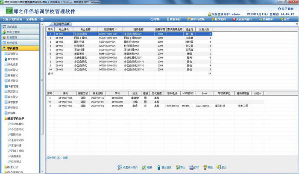Open 成绩单 in the sidebar

10,113
